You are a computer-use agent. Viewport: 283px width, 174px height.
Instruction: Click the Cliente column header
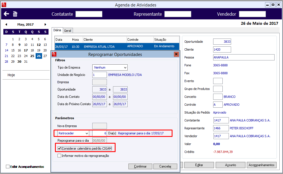pyautogui.click(x=105, y=40)
